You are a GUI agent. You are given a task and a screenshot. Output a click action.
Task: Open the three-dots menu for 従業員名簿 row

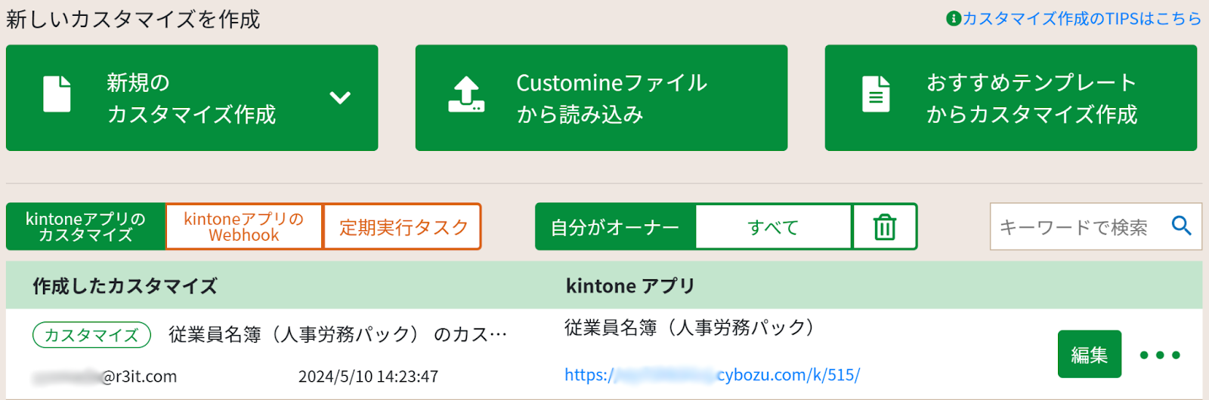tap(1160, 355)
